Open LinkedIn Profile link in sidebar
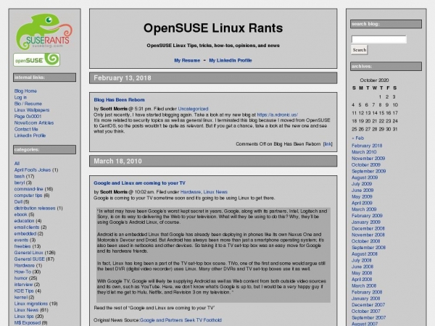The height and width of the screenshot is (326, 435). tap(30, 135)
